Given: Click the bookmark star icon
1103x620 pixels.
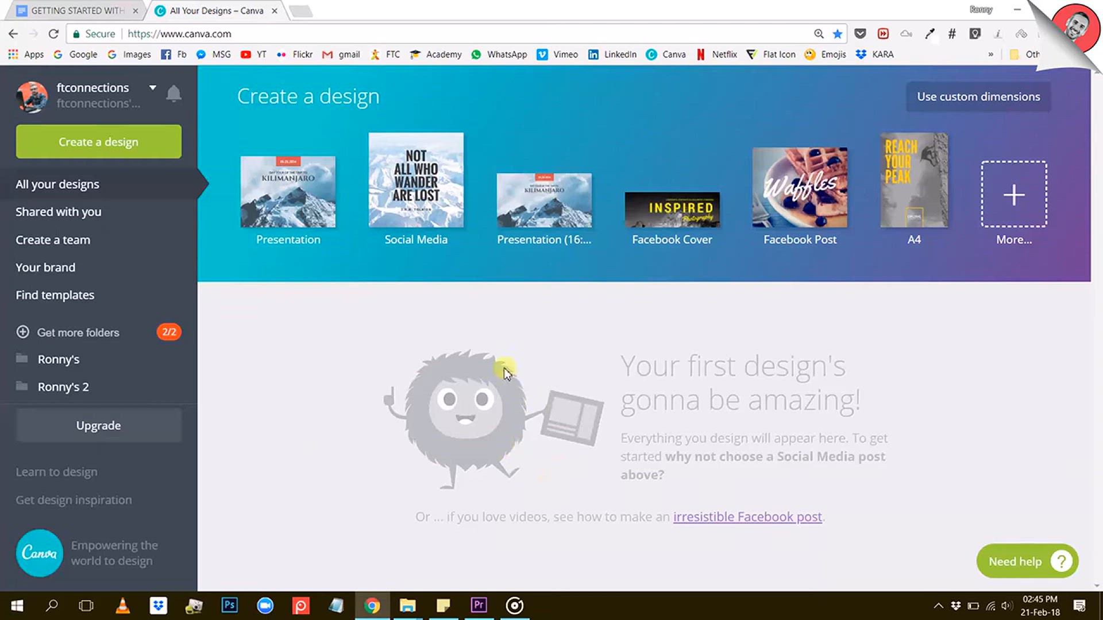Looking at the screenshot, I should point(838,34).
